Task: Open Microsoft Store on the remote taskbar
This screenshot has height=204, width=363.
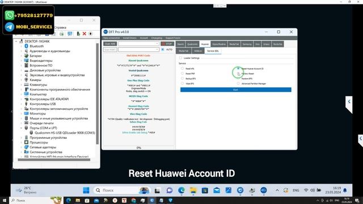Action: [x=205, y=190]
